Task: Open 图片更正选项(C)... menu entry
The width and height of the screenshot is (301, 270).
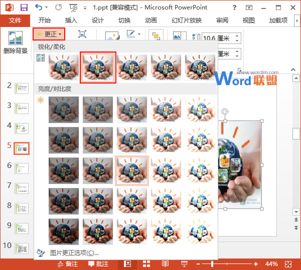Action: point(74,253)
